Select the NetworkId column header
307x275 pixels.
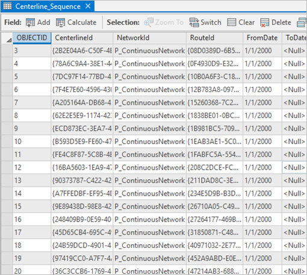tap(149, 38)
